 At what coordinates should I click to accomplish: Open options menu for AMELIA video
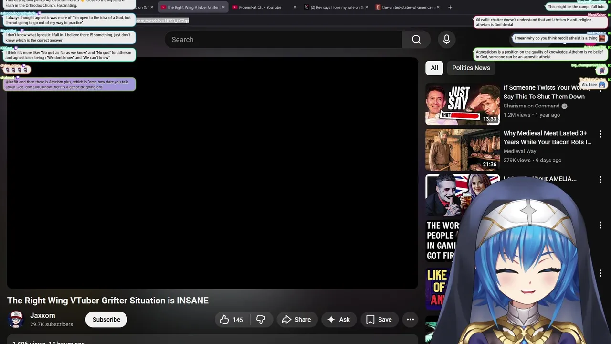[x=600, y=180]
